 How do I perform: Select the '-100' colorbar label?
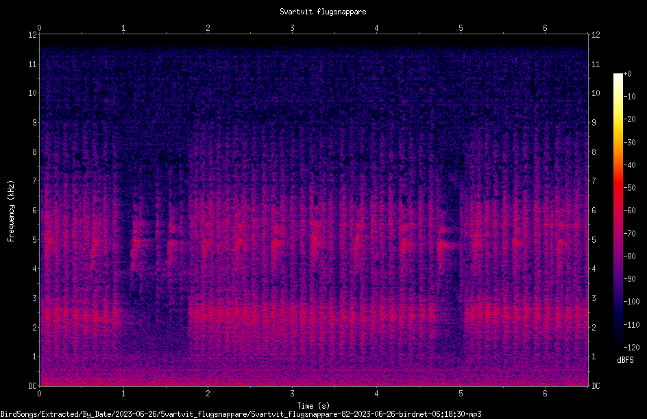(631, 302)
